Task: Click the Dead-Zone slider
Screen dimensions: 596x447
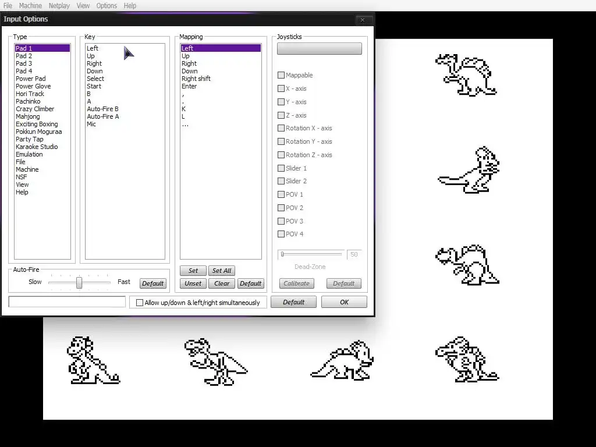Action: point(312,254)
